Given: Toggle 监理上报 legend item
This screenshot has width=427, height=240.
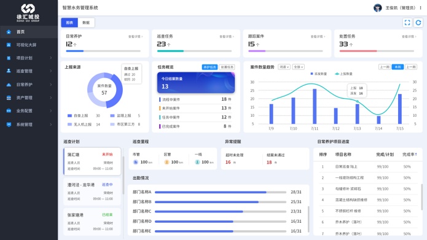Looking at the screenshot, I should tap(125, 115).
